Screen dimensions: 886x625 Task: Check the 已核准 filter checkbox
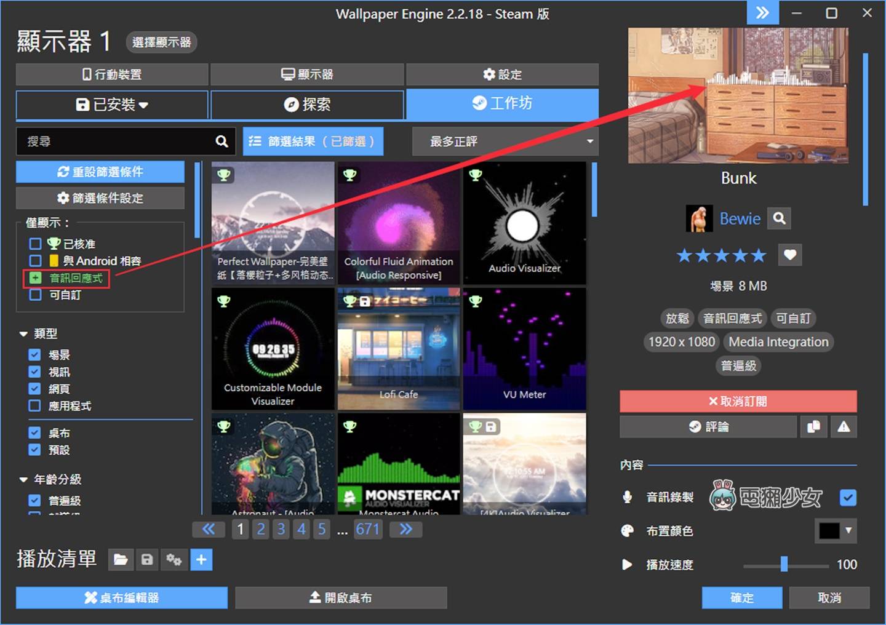tap(35, 243)
